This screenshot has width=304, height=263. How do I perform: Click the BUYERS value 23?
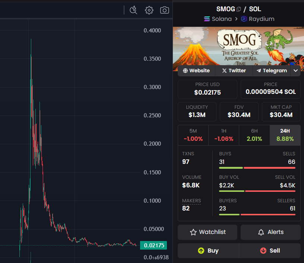(x=222, y=208)
